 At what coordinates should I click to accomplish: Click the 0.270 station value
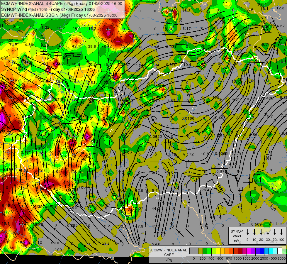click(171, 65)
